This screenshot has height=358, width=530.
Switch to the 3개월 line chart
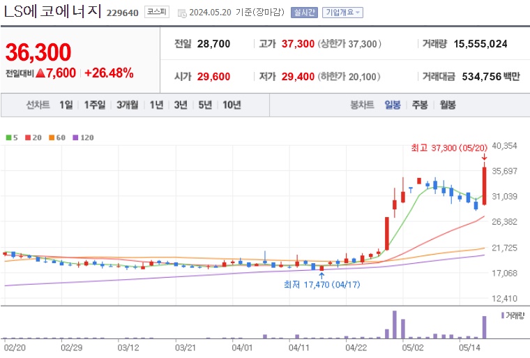[128, 105]
